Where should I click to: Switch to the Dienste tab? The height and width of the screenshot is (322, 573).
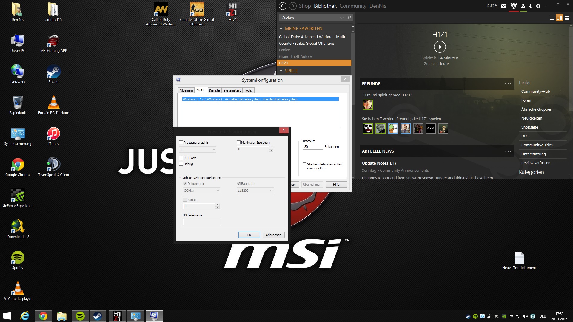(214, 90)
